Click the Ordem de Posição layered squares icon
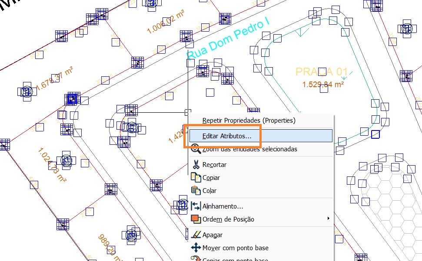422x261 pixels. click(196, 219)
